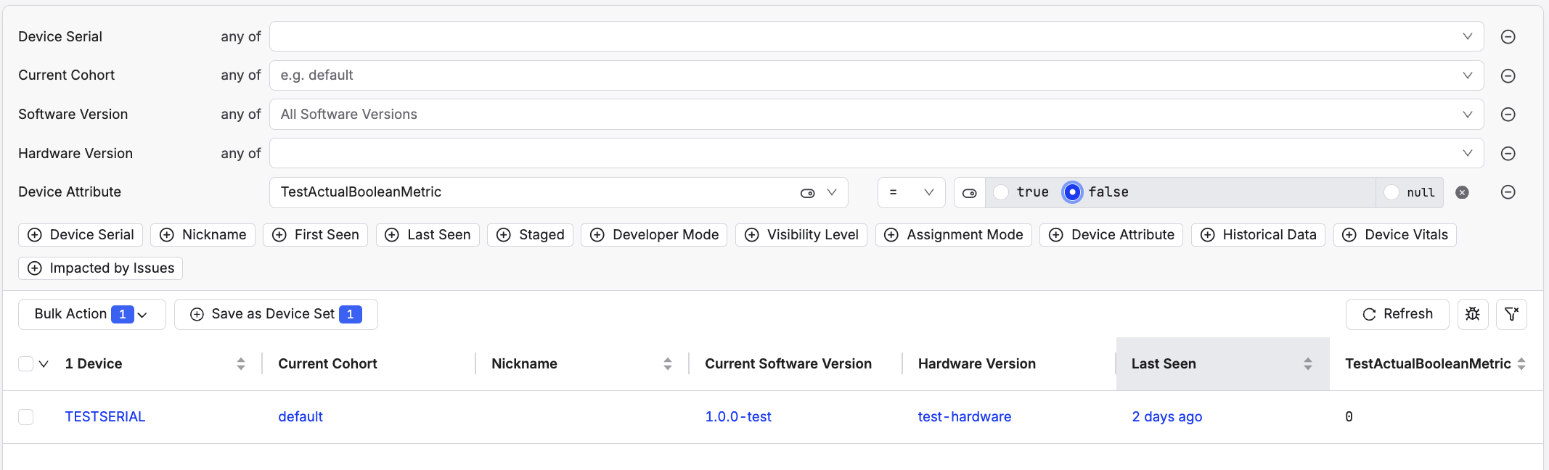Remove the Device Serial filter row
The width and height of the screenshot is (1549, 470).
[1508, 37]
